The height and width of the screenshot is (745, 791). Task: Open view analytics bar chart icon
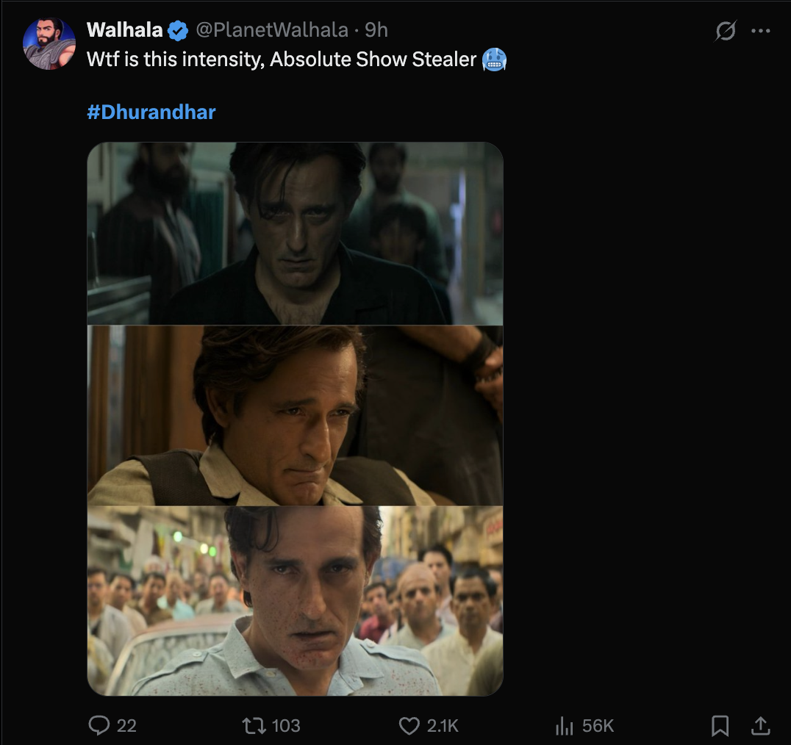564,726
